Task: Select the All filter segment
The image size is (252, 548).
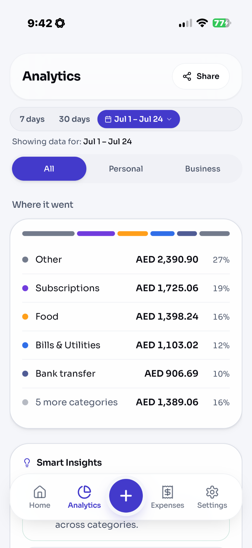Action: pyautogui.click(x=49, y=169)
